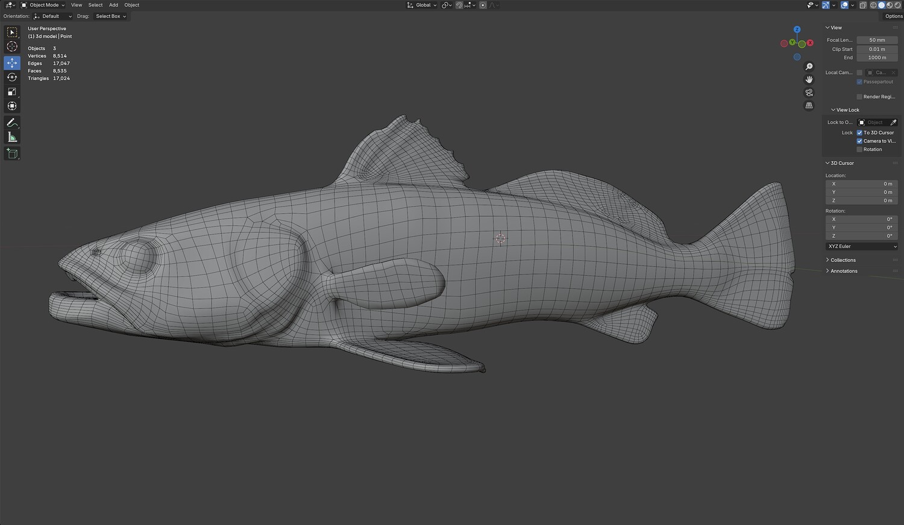Toggle X-ray mode in header
The width and height of the screenshot is (904, 525).
click(x=863, y=5)
